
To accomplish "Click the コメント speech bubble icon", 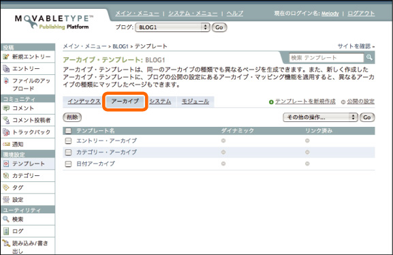I will [x=6, y=108].
